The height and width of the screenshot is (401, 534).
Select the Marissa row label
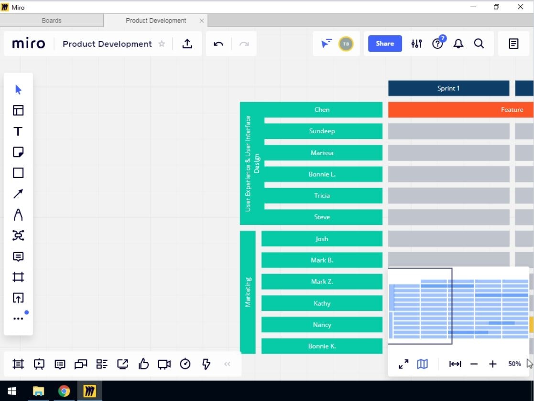(x=322, y=153)
